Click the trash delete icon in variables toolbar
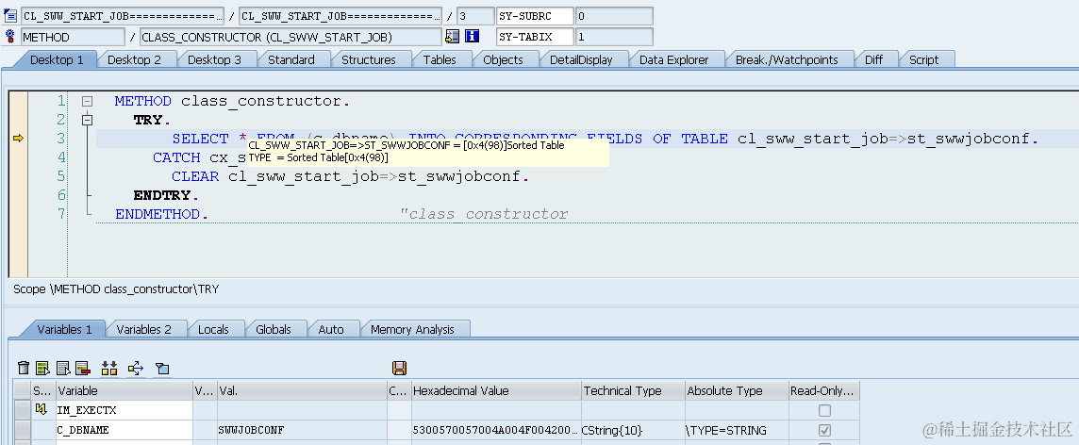 click(x=25, y=368)
